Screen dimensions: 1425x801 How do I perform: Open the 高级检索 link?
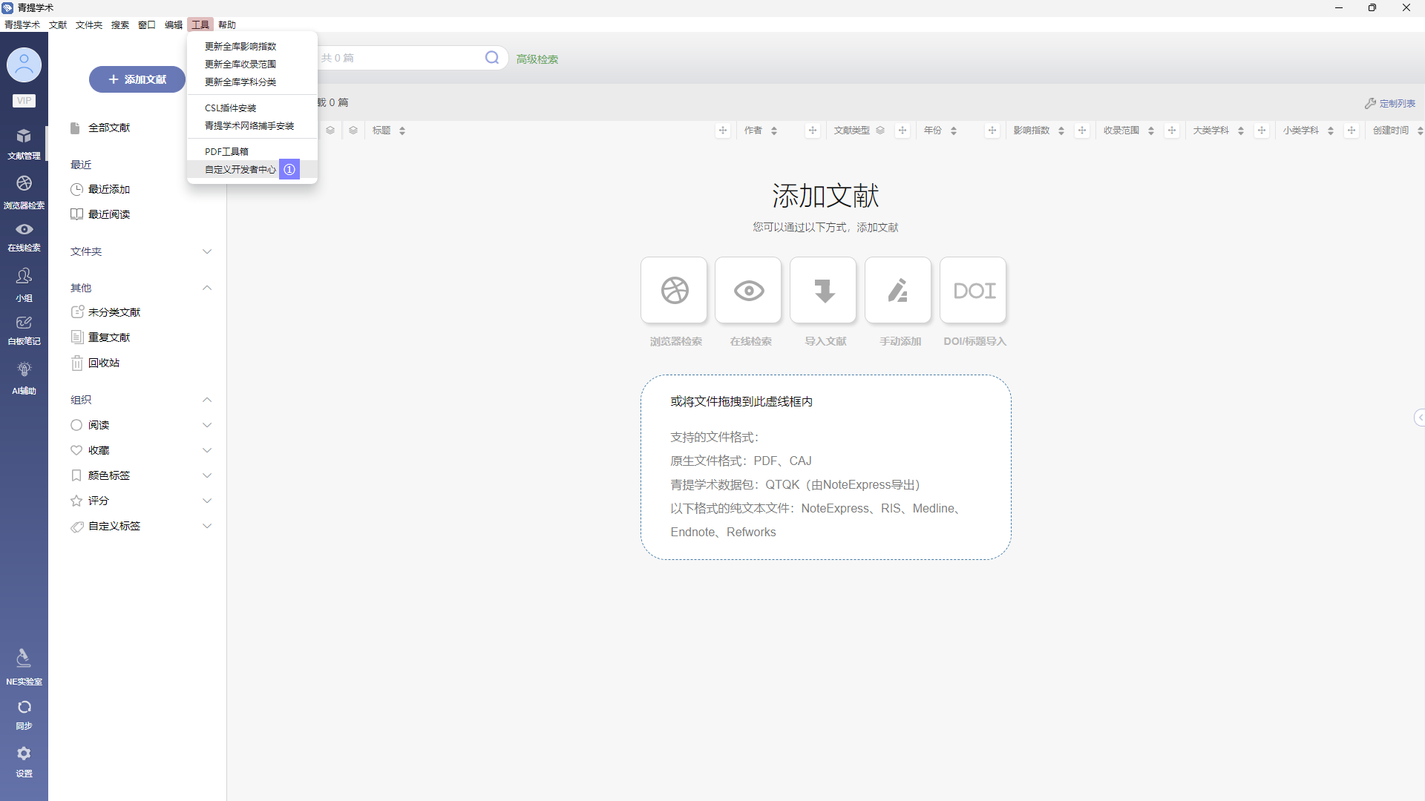537,59
